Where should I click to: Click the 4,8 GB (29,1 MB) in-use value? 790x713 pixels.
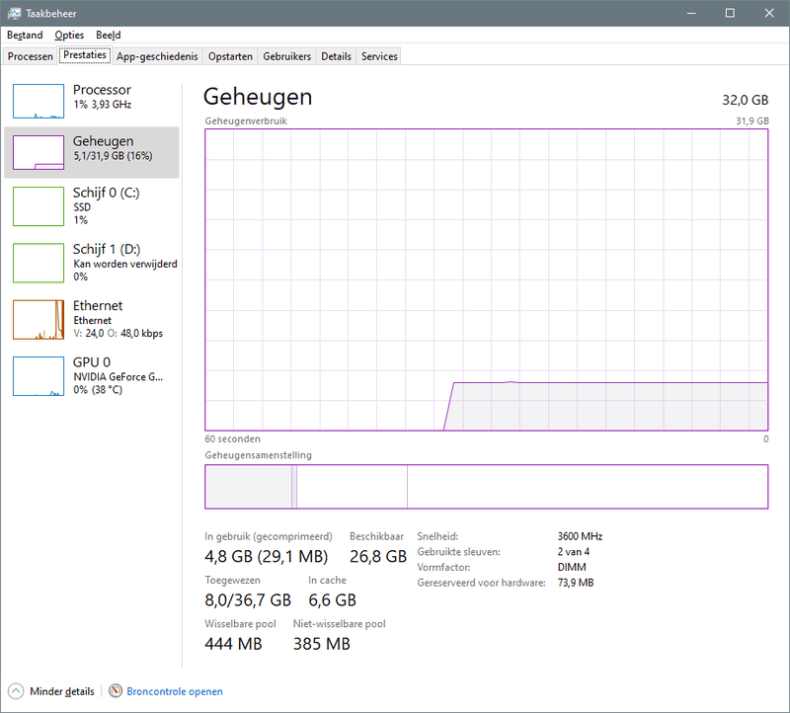[x=266, y=556]
